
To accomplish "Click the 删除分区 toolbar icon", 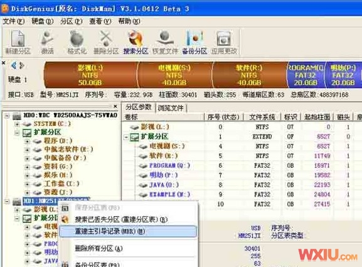I will pos(106,43).
